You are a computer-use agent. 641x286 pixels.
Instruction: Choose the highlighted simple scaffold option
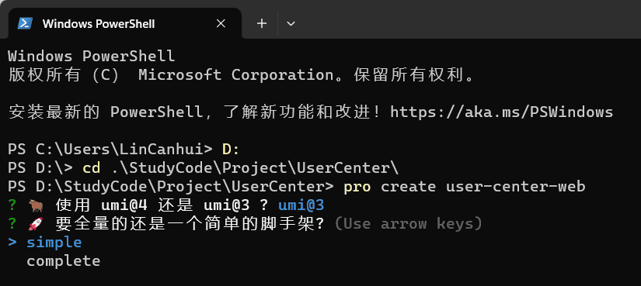pyautogui.click(x=54, y=243)
